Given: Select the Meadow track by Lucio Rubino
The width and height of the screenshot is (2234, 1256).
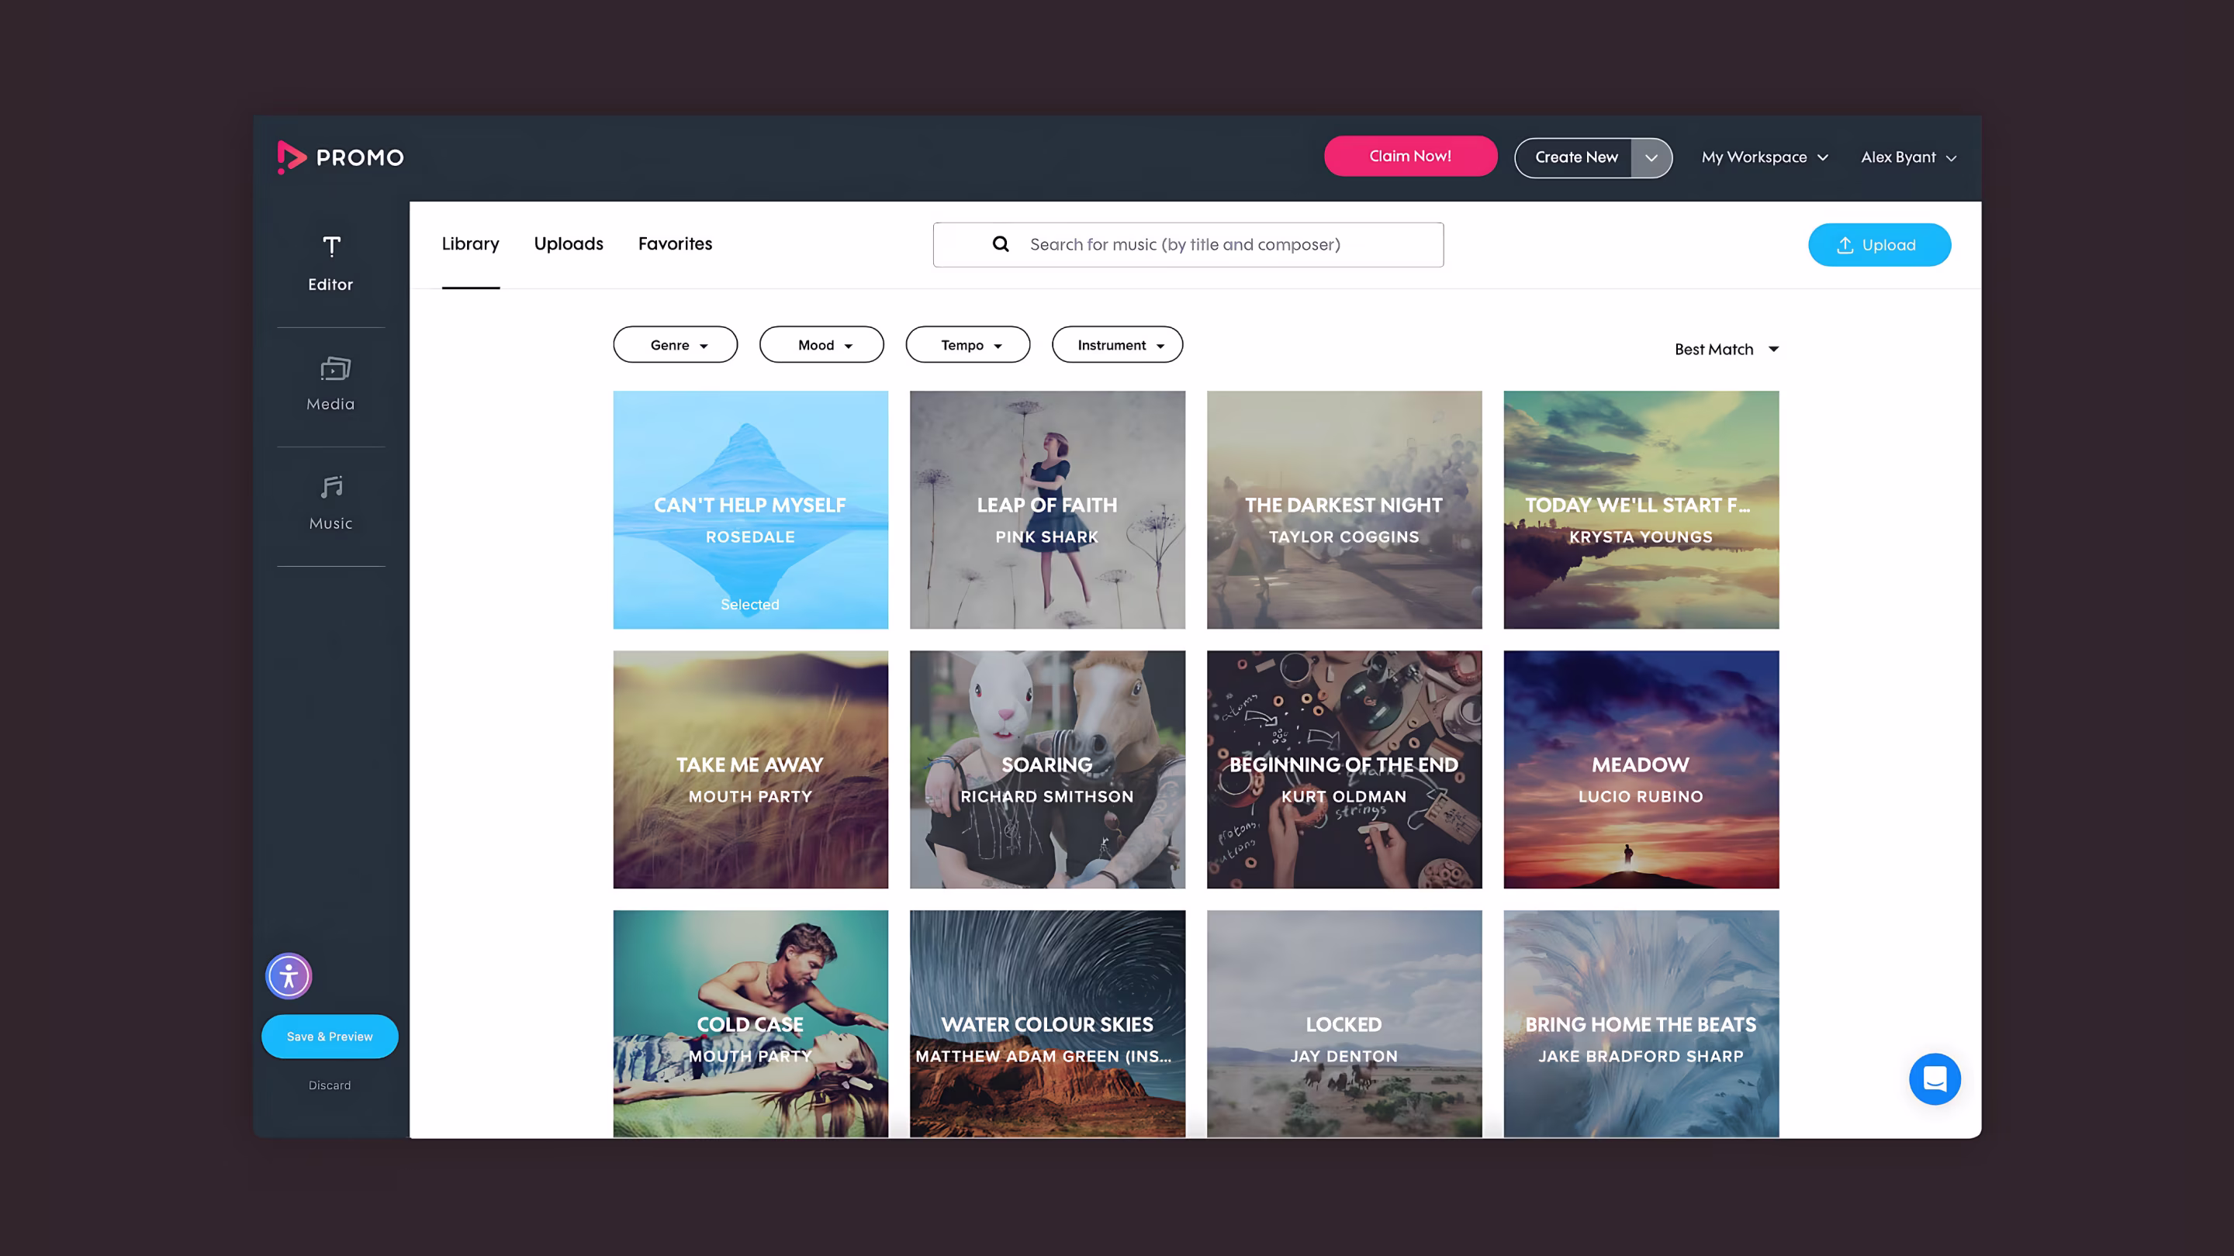Looking at the screenshot, I should (1641, 770).
